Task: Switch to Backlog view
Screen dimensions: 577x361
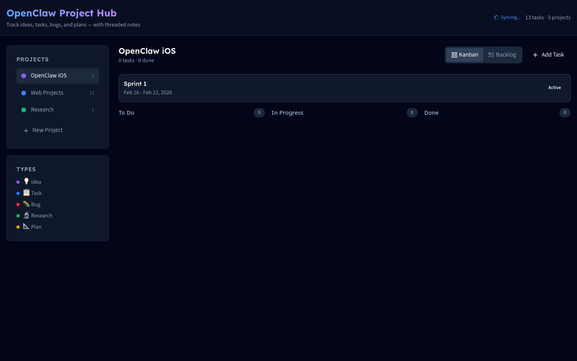Action: tap(502, 55)
